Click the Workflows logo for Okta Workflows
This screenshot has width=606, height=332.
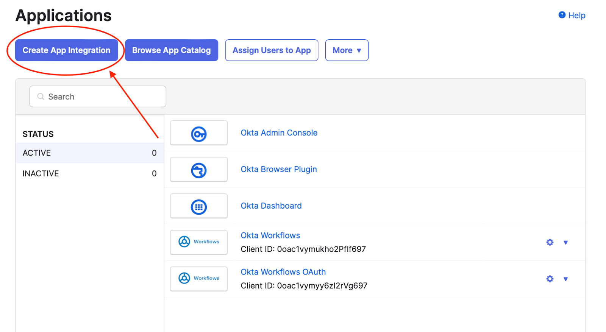pyautogui.click(x=198, y=242)
